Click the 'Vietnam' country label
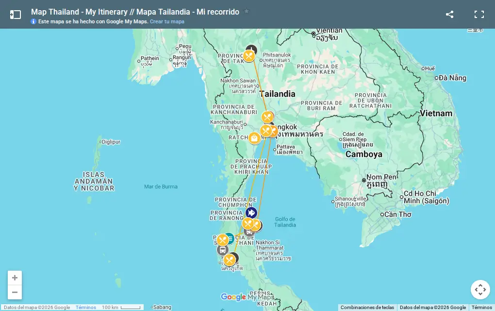This screenshot has width=495, height=311. (x=436, y=113)
